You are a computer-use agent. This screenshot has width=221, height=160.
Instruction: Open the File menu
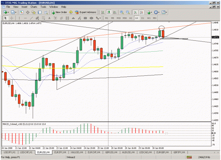coord(8,7)
